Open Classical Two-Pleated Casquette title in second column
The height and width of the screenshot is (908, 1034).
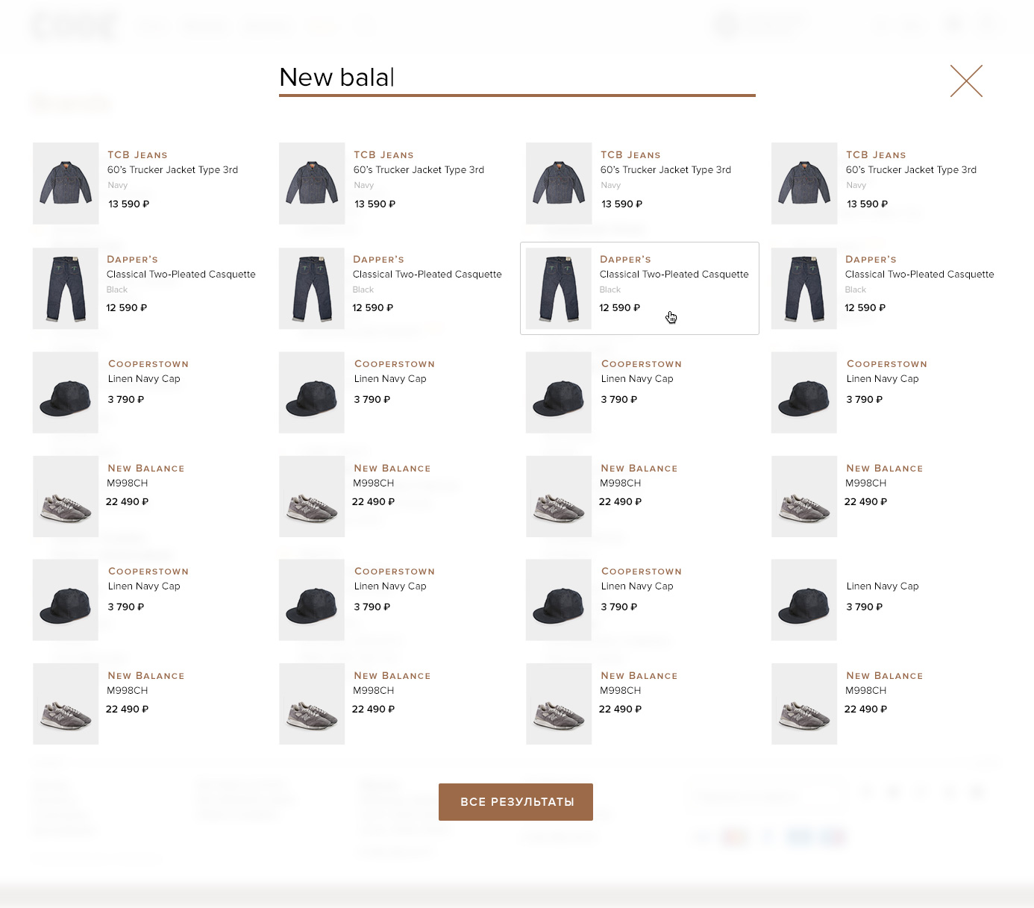tap(427, 275)
